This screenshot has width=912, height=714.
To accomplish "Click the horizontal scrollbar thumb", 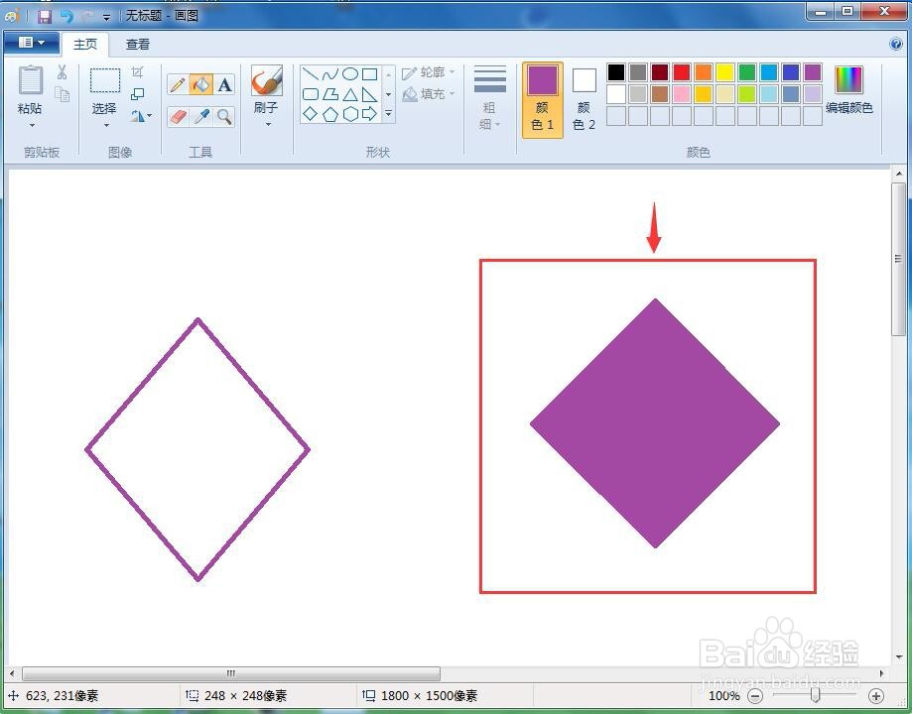I will [231, 673].
